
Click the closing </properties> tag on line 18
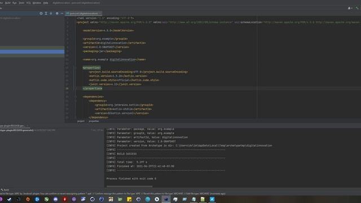point(93,89)
